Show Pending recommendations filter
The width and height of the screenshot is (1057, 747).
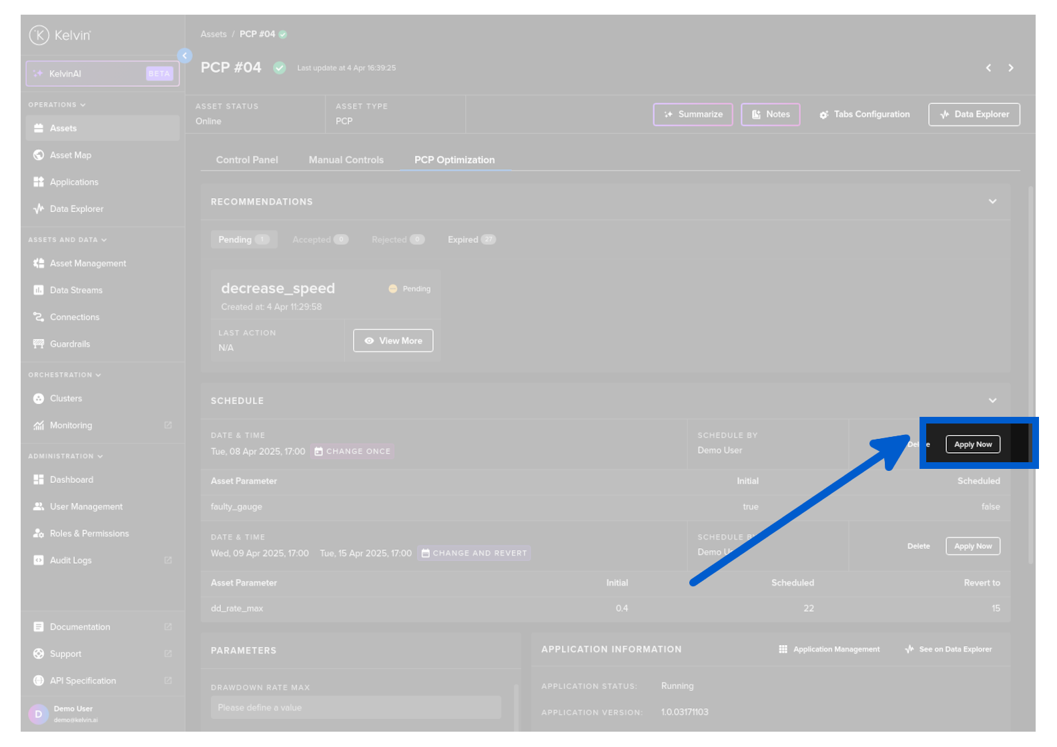click(x=243, y=240)
